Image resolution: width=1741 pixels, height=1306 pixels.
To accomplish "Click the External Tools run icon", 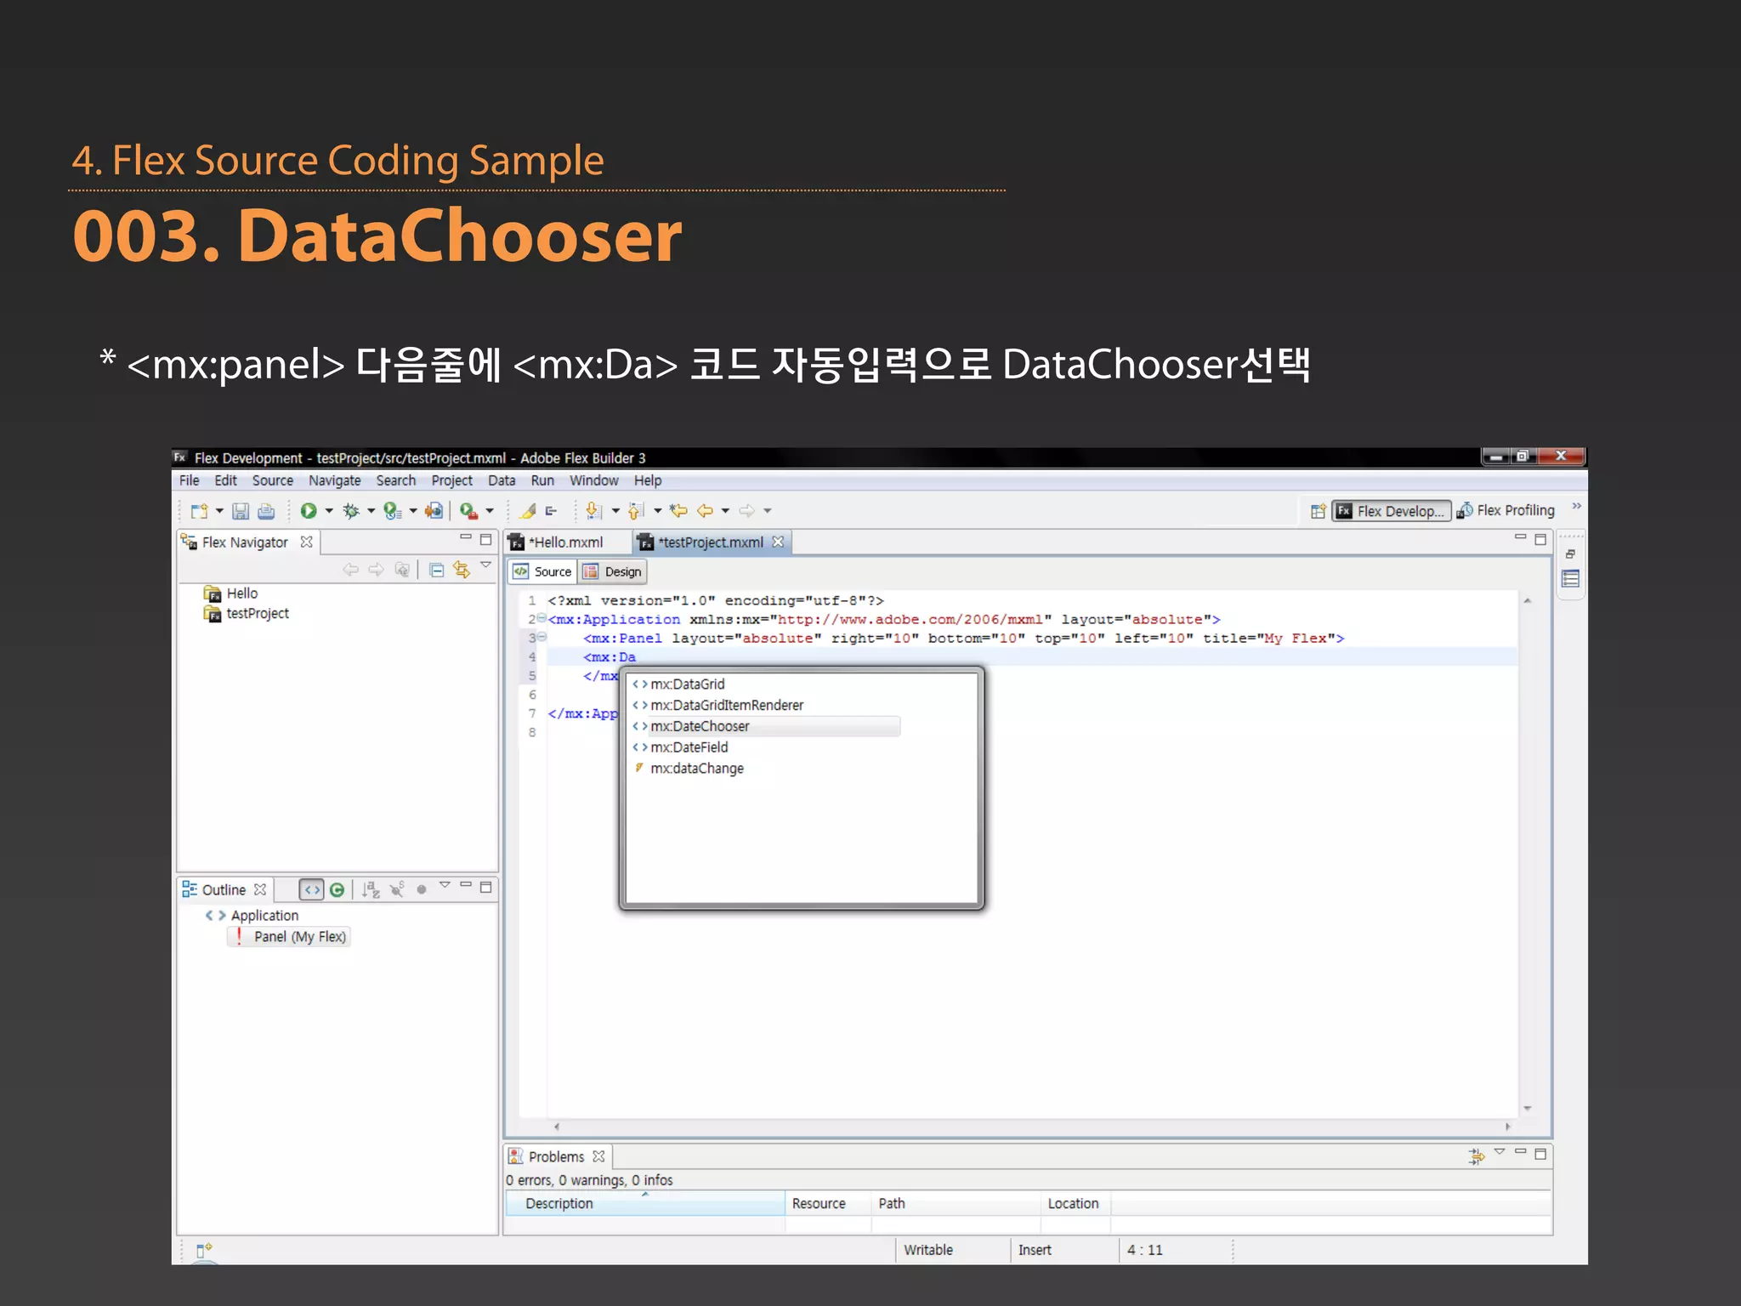I will (x=468, y=511).
